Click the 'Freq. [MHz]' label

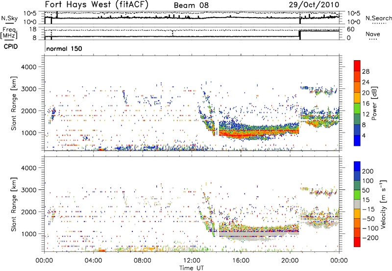[9, 33]
